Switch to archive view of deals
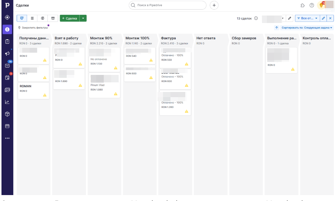Image resolution: width=335 pixels, height=201 pixels. click(53, 18)
